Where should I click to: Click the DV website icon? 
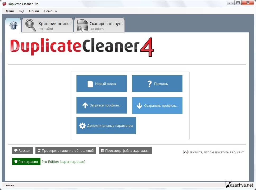click(186, 152)
